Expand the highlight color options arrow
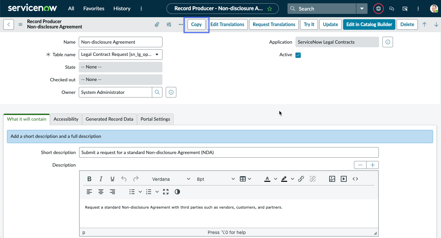 292,179
